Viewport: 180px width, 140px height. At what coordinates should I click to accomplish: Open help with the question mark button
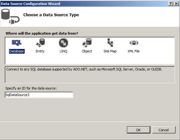tap(171, 4)
